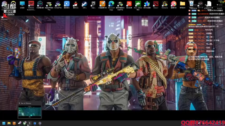Open the red Himalaya audio icon

[129, 4]
